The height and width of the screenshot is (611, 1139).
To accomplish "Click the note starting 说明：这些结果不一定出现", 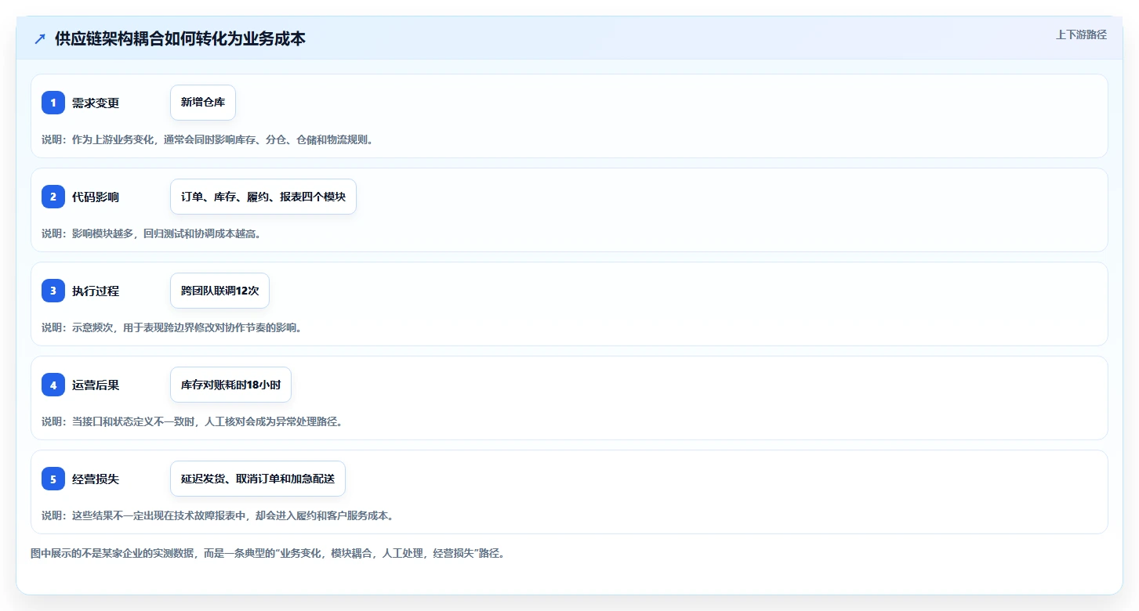I will tap(218, 515).
